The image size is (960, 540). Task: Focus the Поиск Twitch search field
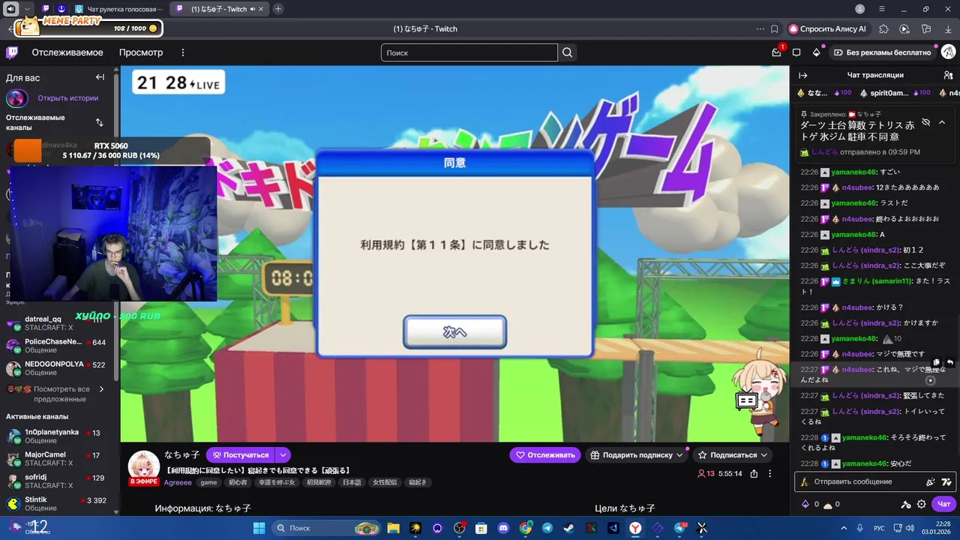point(469,52)
